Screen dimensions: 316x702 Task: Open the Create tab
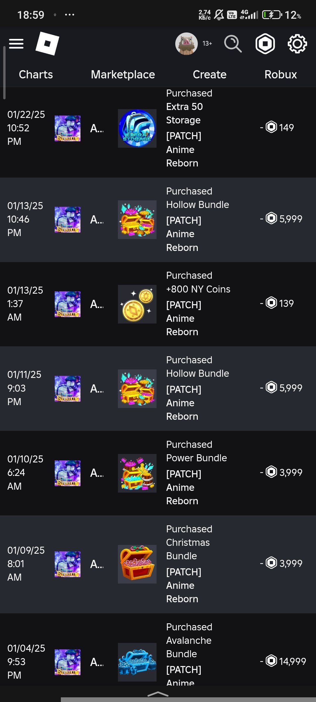pyautogui.click(x=209, y=75)
